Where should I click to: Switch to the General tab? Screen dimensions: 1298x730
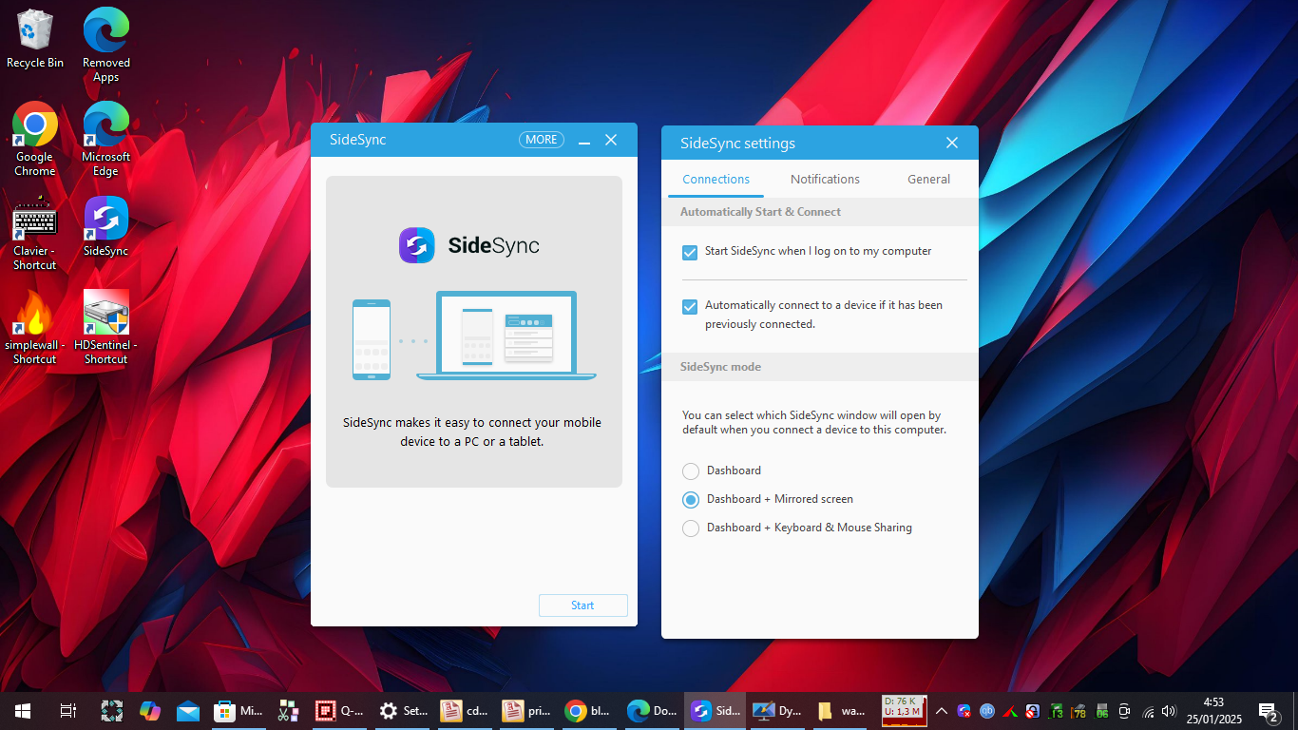(x=928, y=179)
